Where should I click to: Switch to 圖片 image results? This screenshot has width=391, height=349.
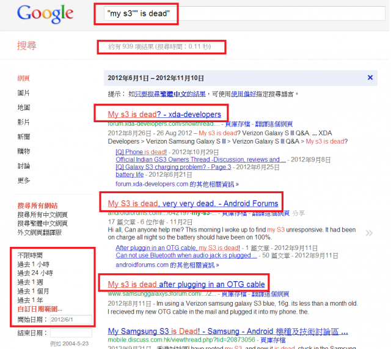23,93
